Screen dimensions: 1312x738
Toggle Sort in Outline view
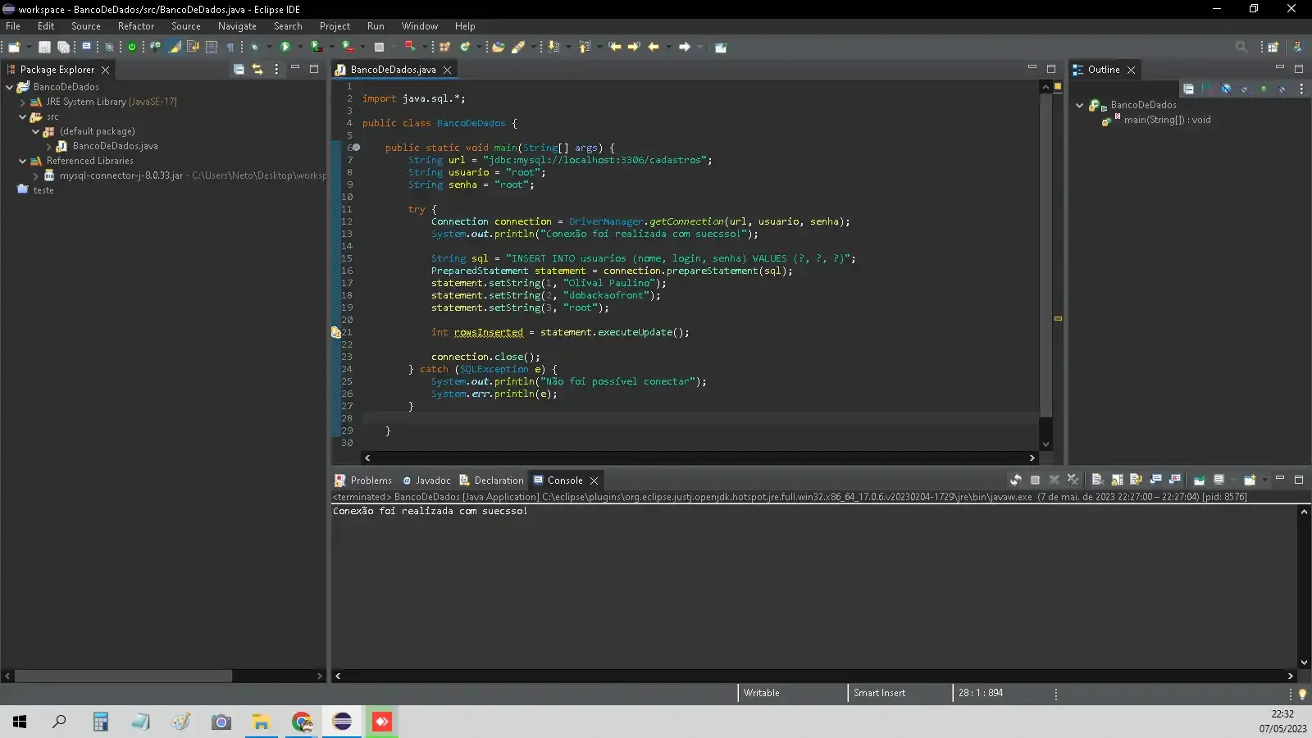pos(1206,89)
